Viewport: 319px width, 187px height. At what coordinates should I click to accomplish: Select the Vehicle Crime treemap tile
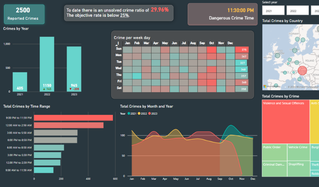tap(298, 153)
